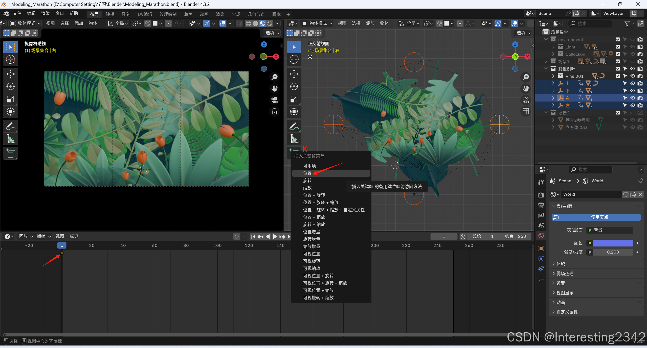Select the Annotate tool in front viewport
The width and height of the screenshot is (647, 348).
pos(294,126)
